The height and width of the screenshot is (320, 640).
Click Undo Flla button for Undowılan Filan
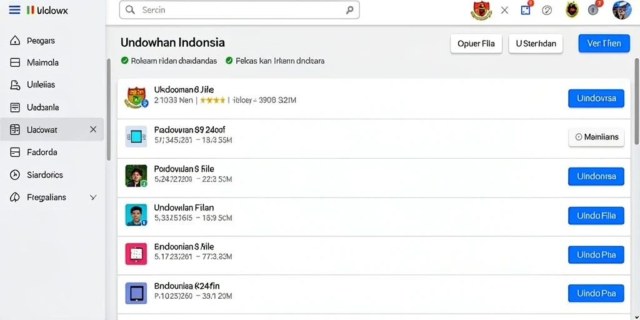(596, 216)
